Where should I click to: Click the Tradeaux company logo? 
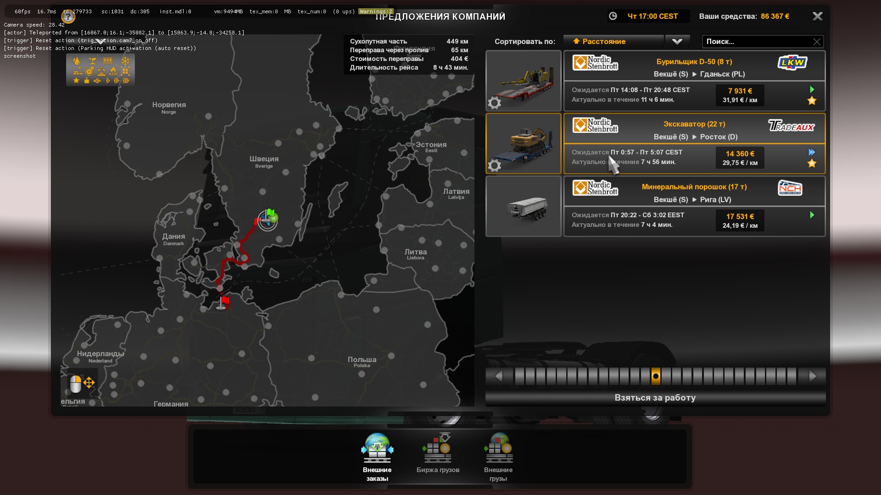pyautogui.click(x=791, y=125)
